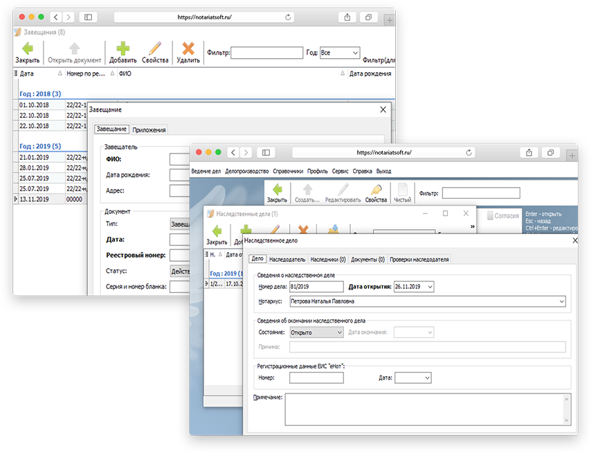Sort by Дата рождения column header
The width and height of the screenshot is (591, 453).
370,73
